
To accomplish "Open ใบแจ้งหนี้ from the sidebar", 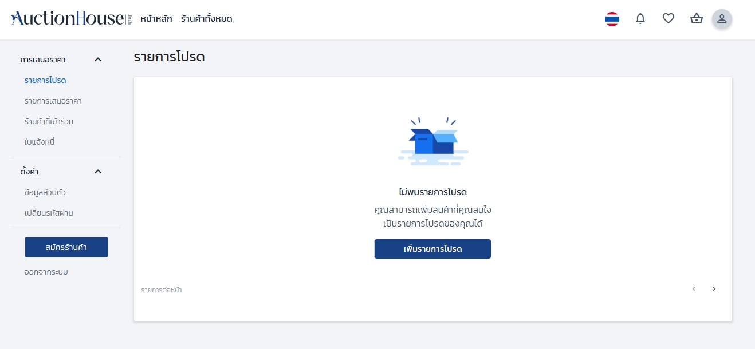I will [x=40, y=141].
